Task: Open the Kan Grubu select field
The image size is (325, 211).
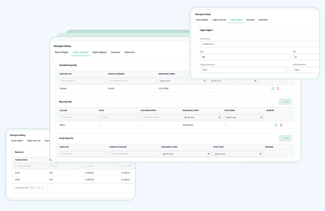Action: tap(259, 44)
